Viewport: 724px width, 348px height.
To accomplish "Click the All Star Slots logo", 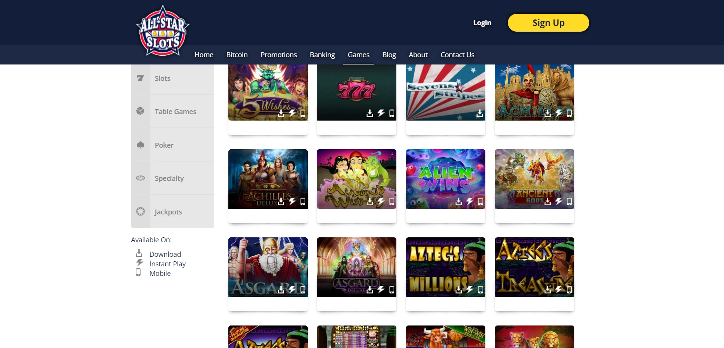I will click(163, 31).
